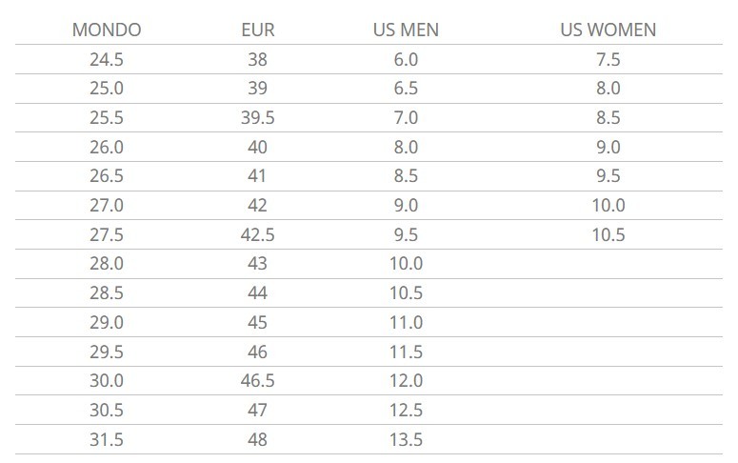Select EUR size 39.5 cell
Viewport: 738px width, 463px height.
click(257, 117)
